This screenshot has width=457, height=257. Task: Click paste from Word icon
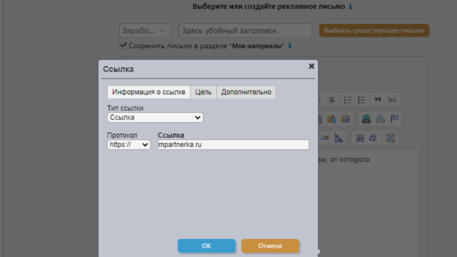point(345,119)
